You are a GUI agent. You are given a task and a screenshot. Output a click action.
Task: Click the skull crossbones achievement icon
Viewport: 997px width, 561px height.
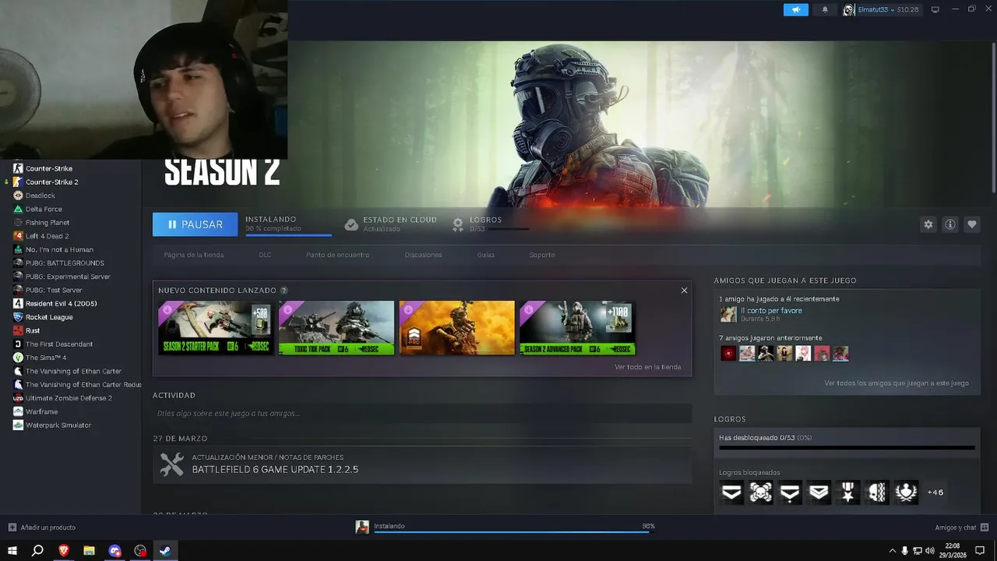tap(761, 492)
